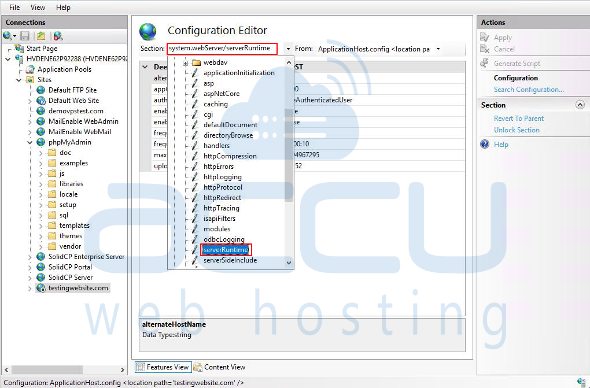
Task: Click the webdav folder icon in dropdown
Action: tap(197, 62)
